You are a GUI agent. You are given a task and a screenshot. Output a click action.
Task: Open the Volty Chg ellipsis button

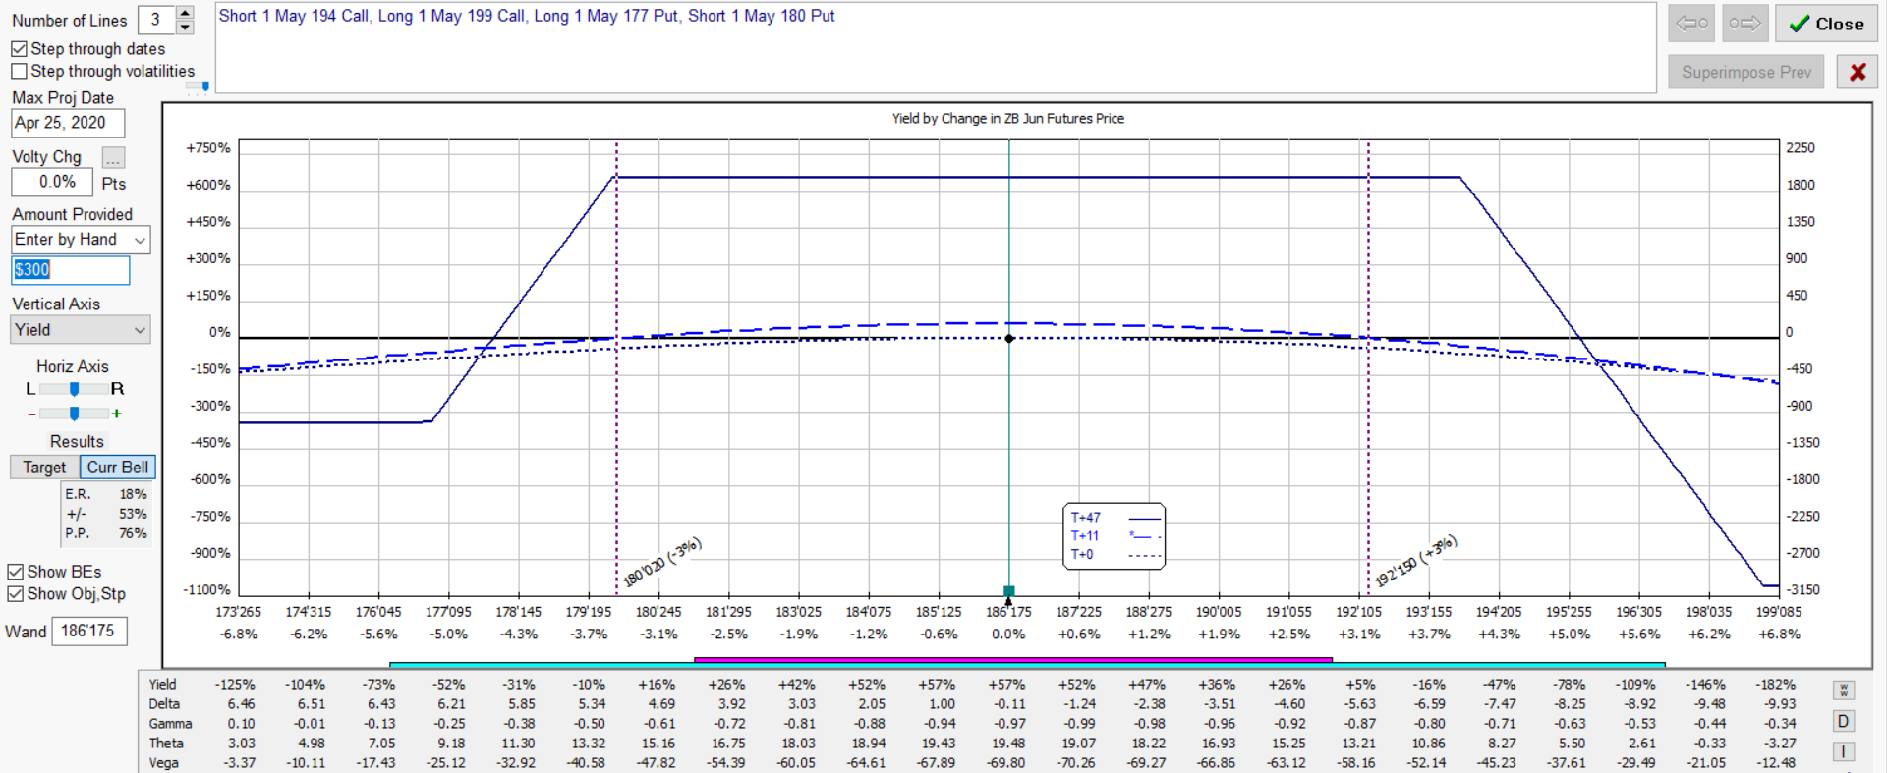coord(113,158)
